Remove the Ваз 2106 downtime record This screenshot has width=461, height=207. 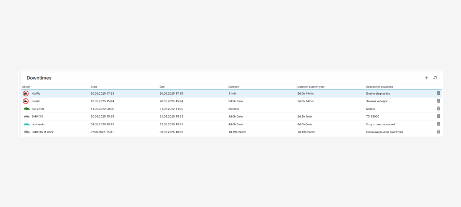pyautogui.click(x=438, y=108)
